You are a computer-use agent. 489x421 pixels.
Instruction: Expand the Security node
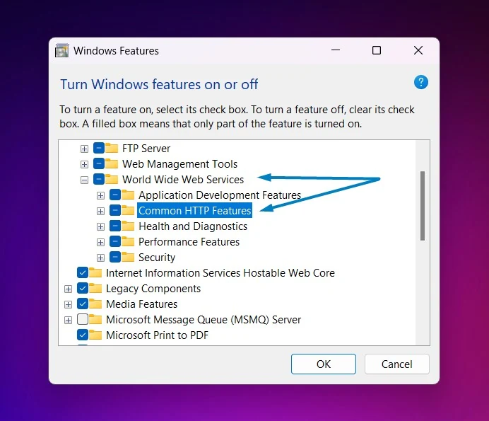[x=100, y=258]
